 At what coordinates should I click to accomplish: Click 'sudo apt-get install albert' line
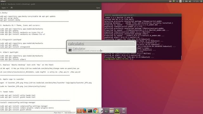coord(13,60)
